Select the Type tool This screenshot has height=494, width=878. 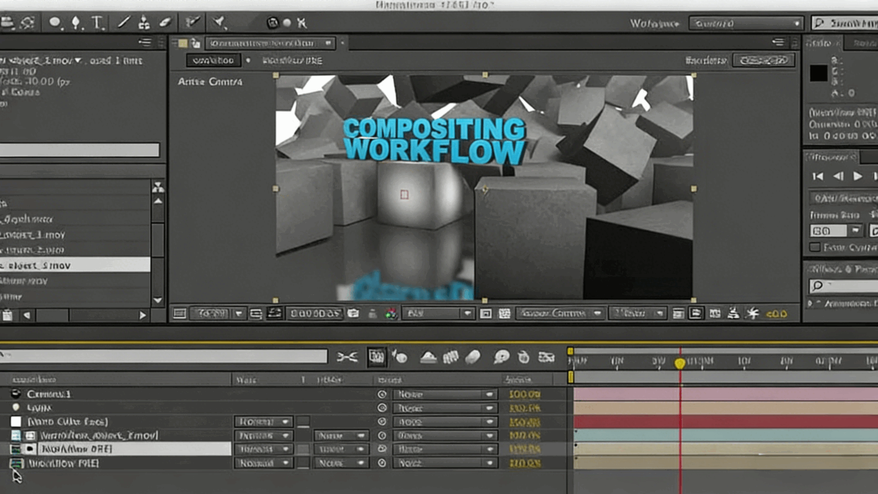(x=97, y=22)
